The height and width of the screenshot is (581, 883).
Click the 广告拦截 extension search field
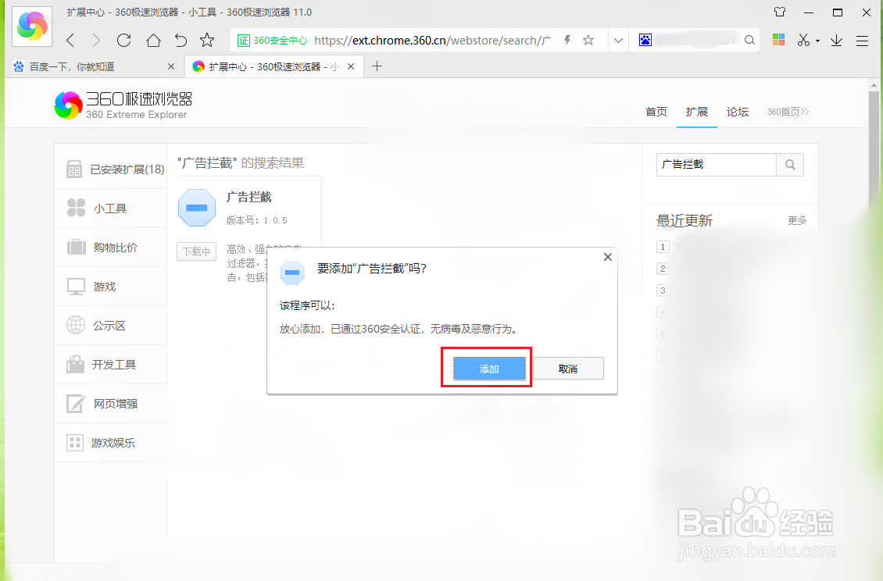click(717, 165)
